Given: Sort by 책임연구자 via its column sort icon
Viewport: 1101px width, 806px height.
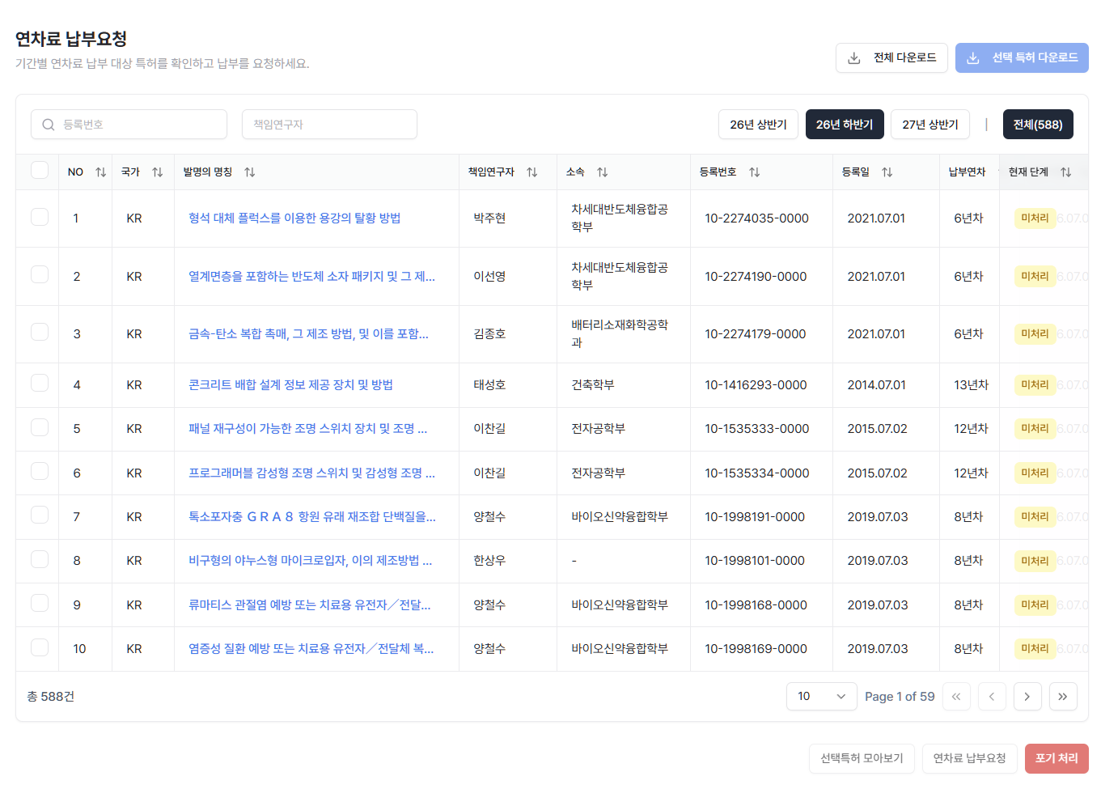Looking at the screenshot, I should 531,172.
